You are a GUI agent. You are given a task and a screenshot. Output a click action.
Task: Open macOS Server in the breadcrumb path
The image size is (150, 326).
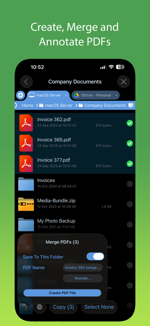pyautogui.click(x=59, y=105)
